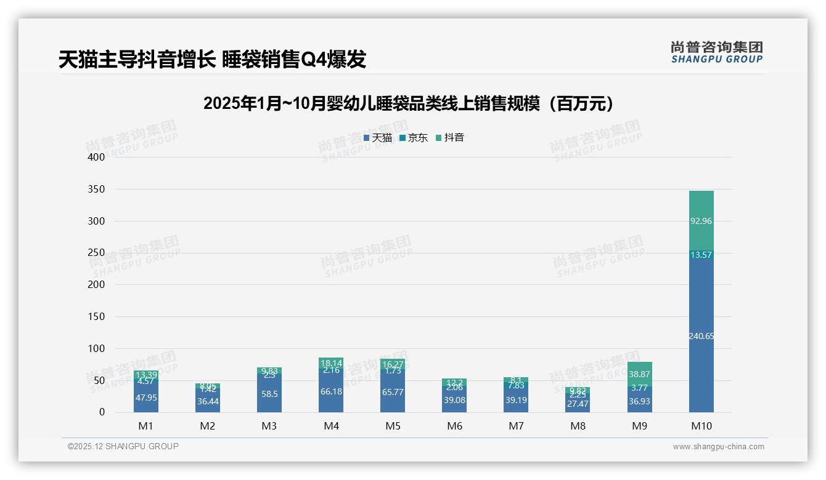Click the M8 axis label
This screenshot has height=480, width=826.
pyautogui.click(x=578, y=425)
